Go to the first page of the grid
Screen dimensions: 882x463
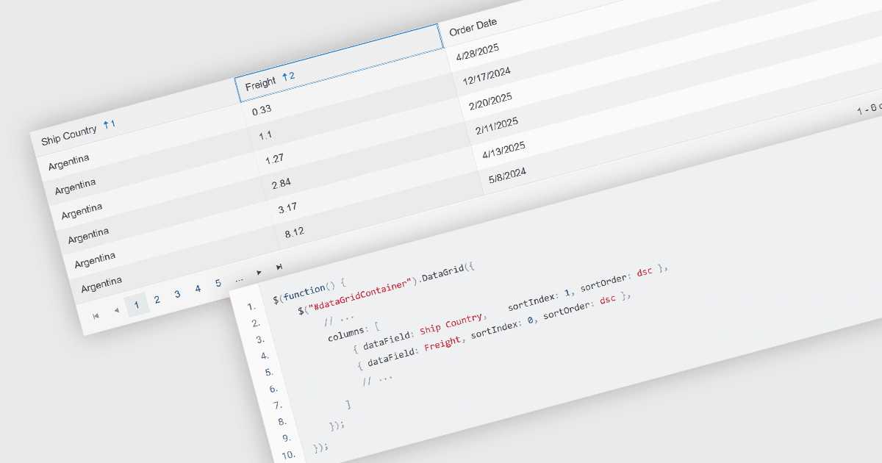[x=96, y=316]
